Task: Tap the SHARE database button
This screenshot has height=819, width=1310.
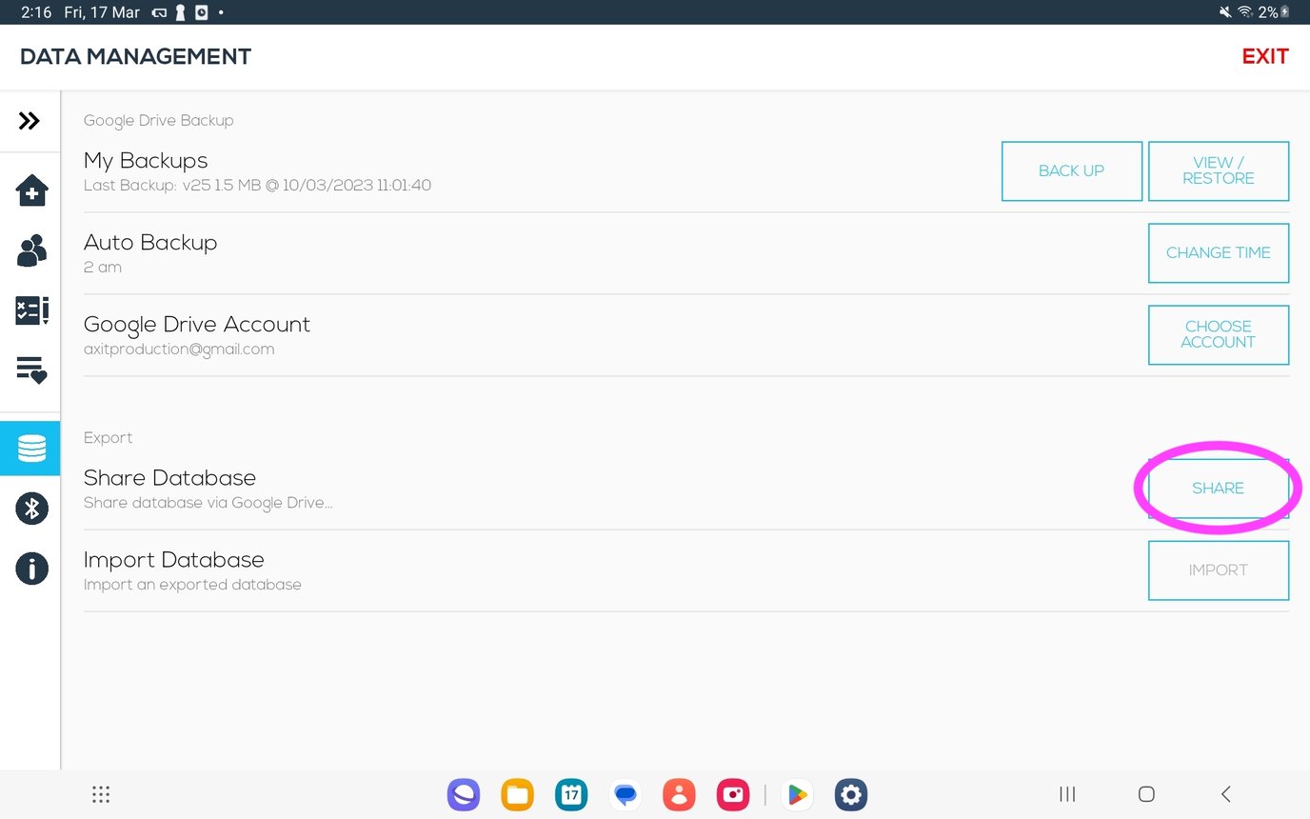Action: click(1219, 489)
